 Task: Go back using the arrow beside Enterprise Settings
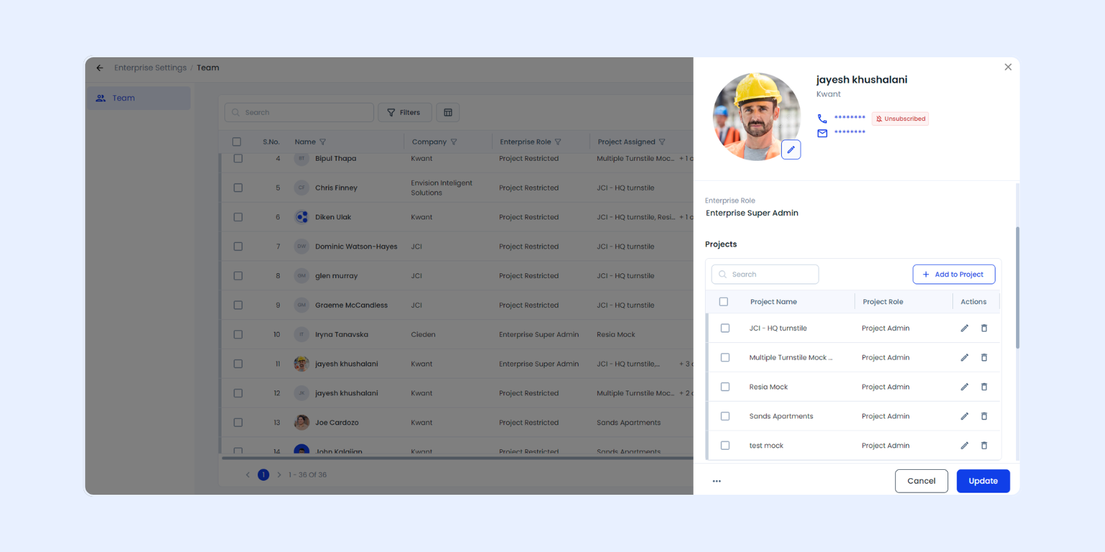pos(100,68)
